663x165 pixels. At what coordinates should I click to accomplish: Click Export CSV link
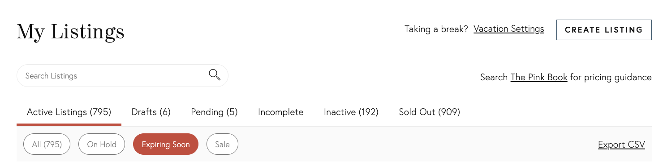click(x=621, y=144)
